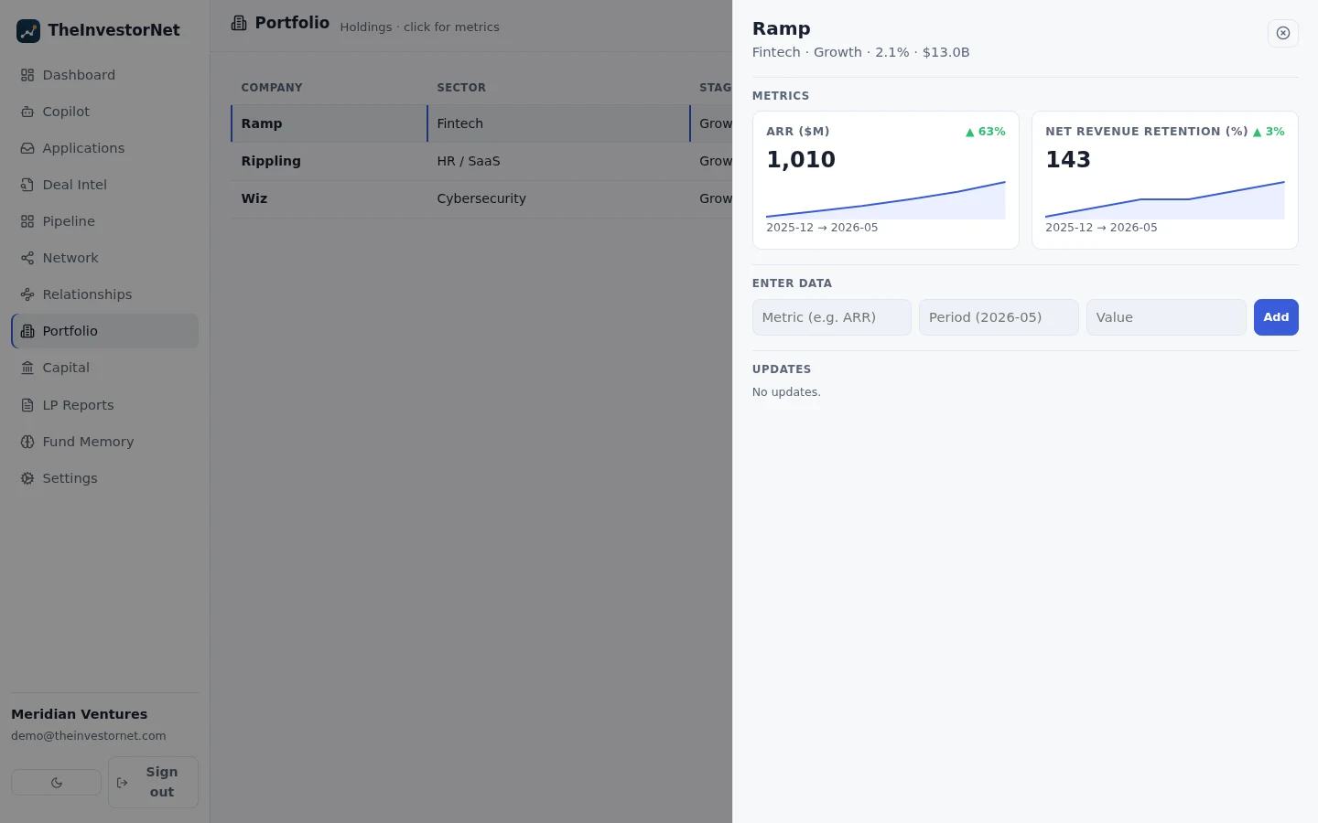Select the Rippling company row

[x=481, y=161]
